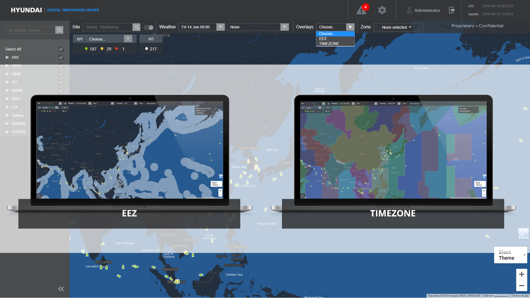Click the Update timestamp 2019-06-14 15:50:55
The width and height of the screenshot is (530, 298).
(498, 14)
